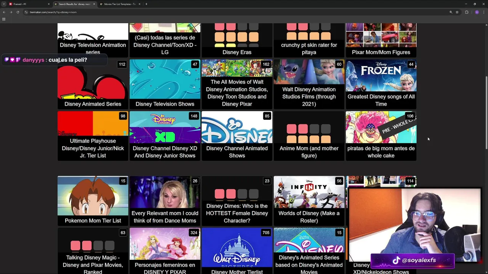Open '(Casi) todas las series de Disney Channel' template
Image resolution: width=488 pixels, height=274 pixels.
165,40
